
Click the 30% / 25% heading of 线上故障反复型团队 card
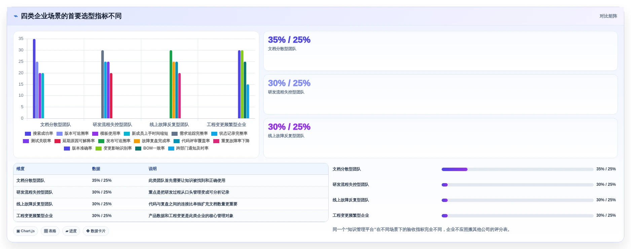click(289, 127)
